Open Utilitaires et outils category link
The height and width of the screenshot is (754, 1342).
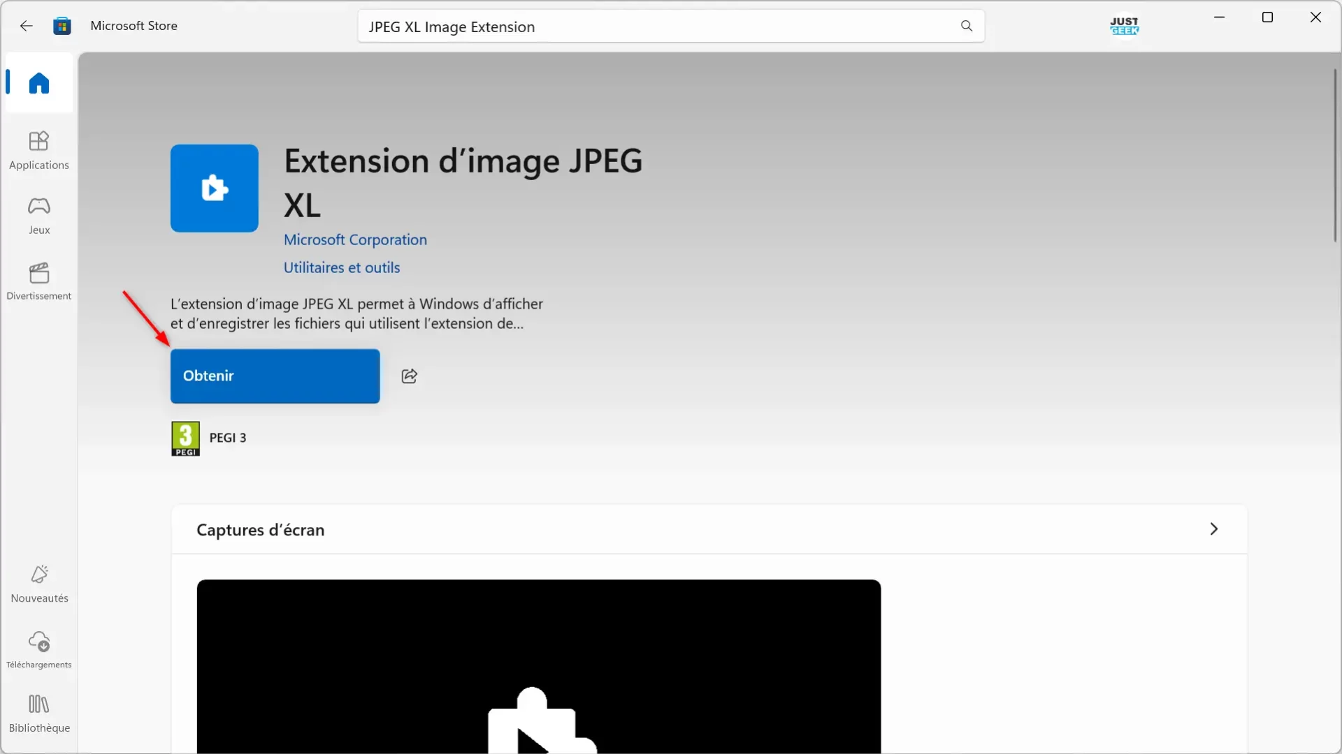pyautogui.click(x=342, y=267)
